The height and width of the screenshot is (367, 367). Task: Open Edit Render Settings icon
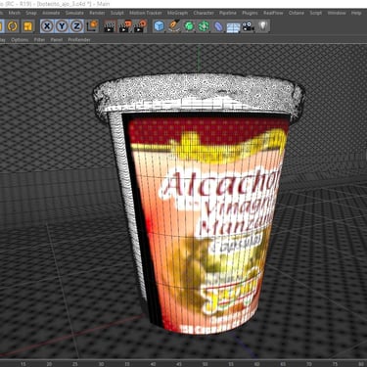point(140,26)
